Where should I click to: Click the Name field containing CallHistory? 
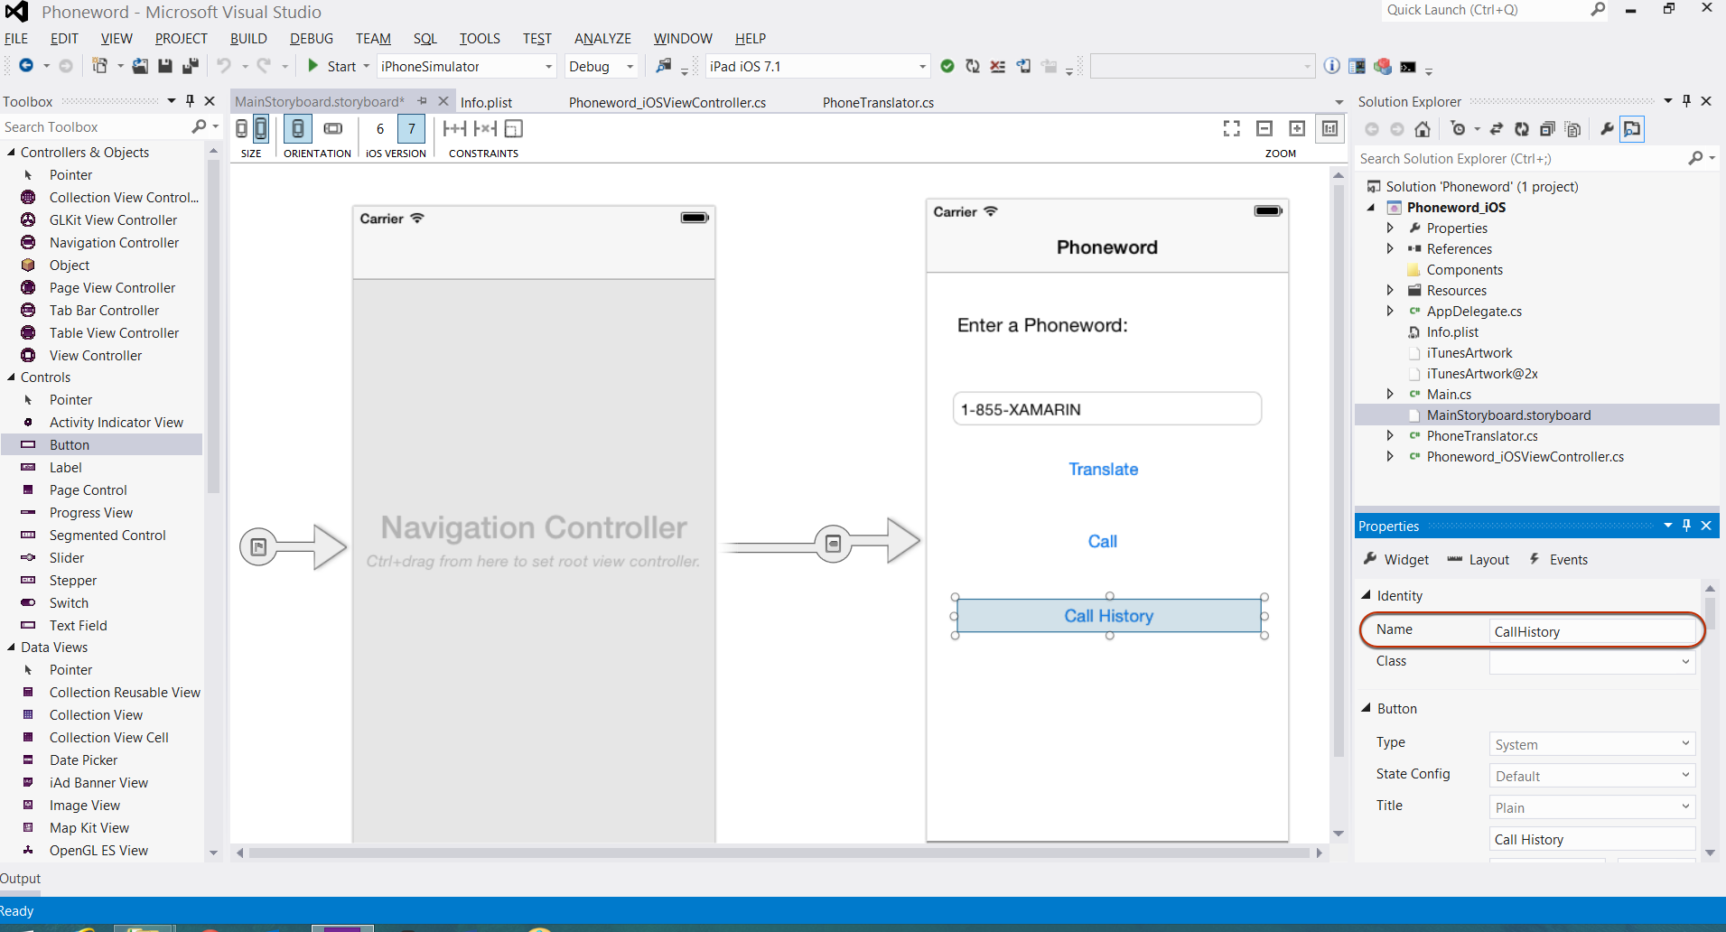[1591, 631]
